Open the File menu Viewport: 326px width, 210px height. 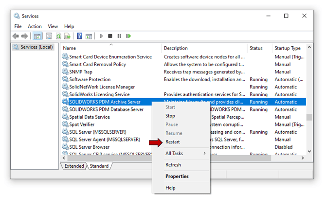(18, 26)
